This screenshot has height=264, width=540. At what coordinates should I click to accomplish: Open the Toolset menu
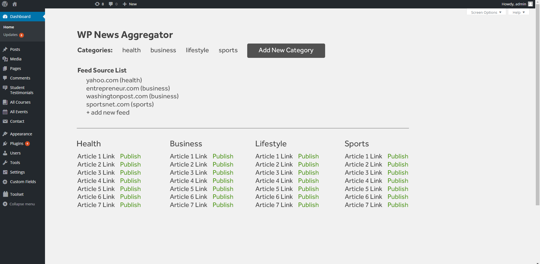(x=17, y=194)
